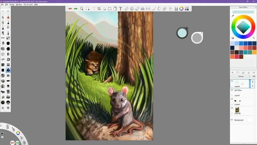The image size is (257, 145).
Task: Select the Text tool
Action: [x=120, y=8]
